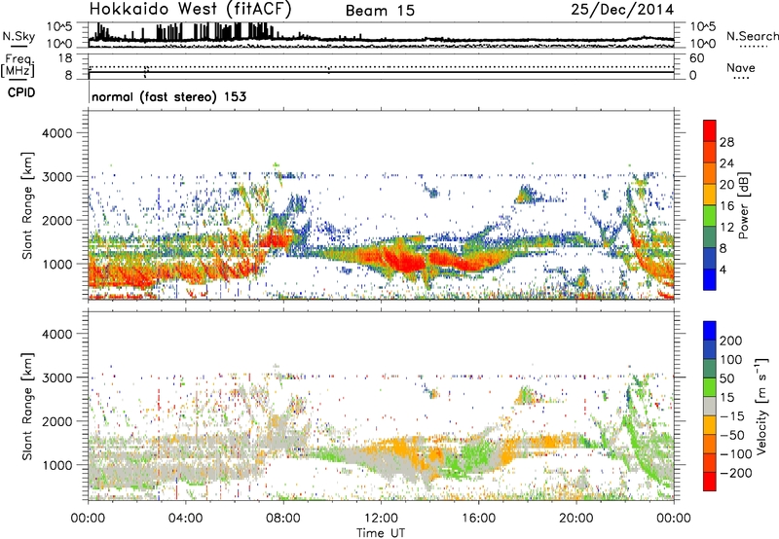Click the "08:00" time axis label

tap(283, 519)
